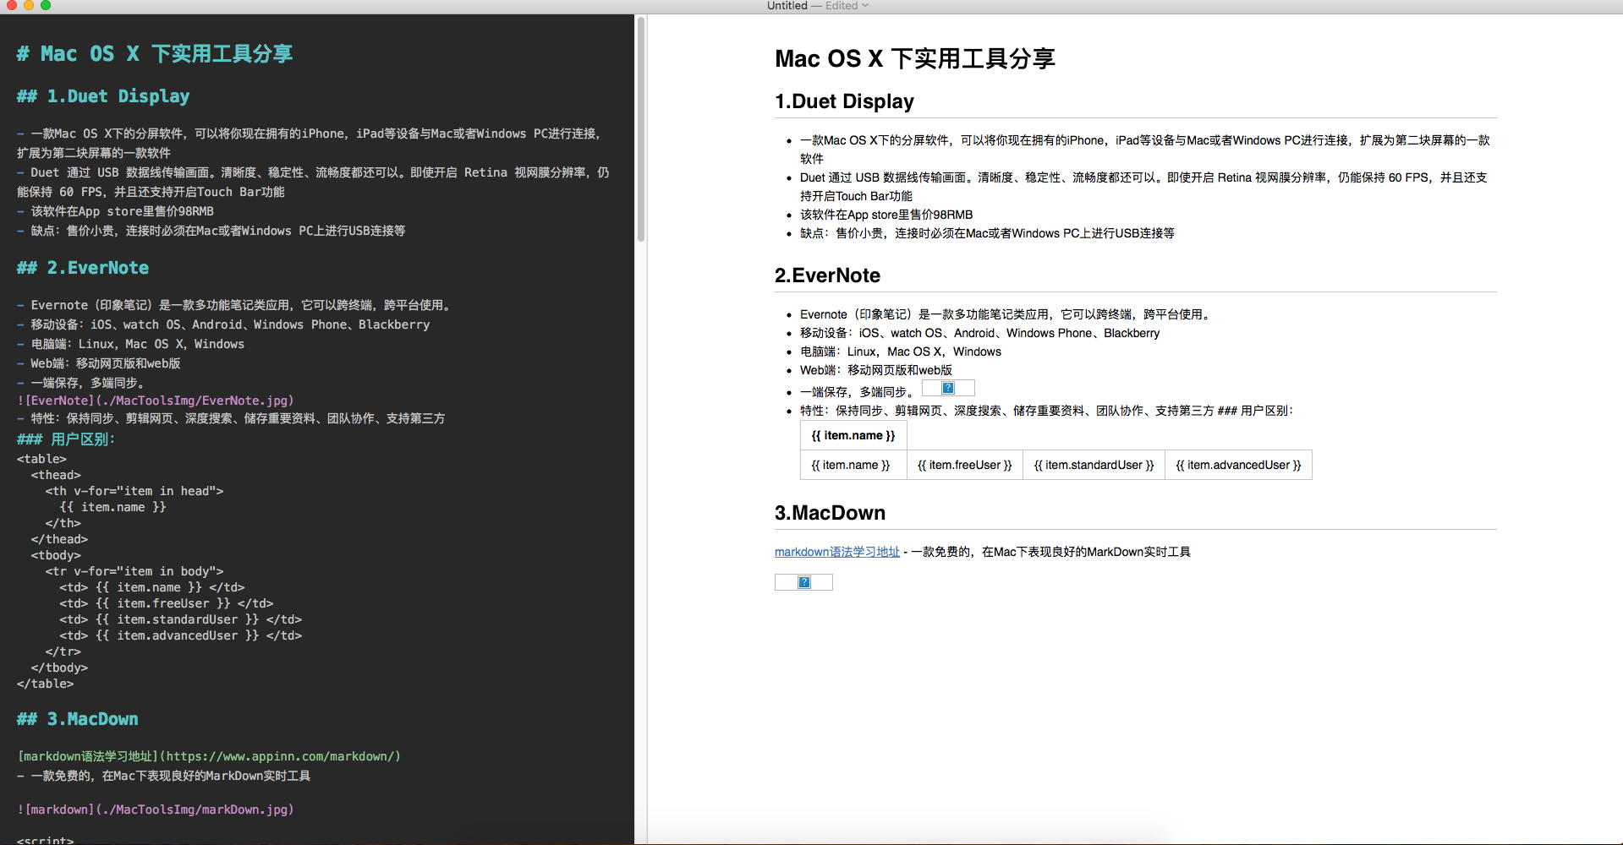The image size is (1623, 845).
Task: Click the 2.EverNote heading in the preview
Action: (827, 275)
